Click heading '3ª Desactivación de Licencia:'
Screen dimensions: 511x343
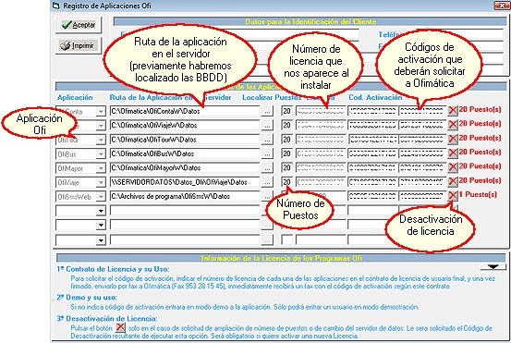tap(107, 319)
